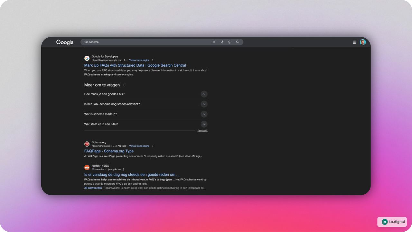Open the Google account profile avatar
The image size is (412, 232).
pyautogui.click(x=363, y=42)
